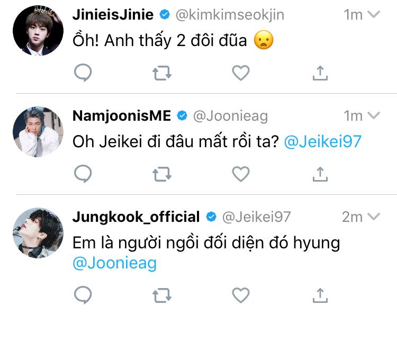
Task: View NamjoonisME's avatar
Action: point(38,132)
